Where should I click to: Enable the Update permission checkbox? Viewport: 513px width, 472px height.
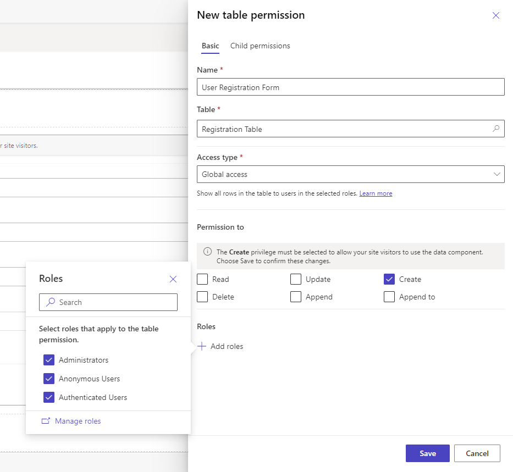[296, 279]
